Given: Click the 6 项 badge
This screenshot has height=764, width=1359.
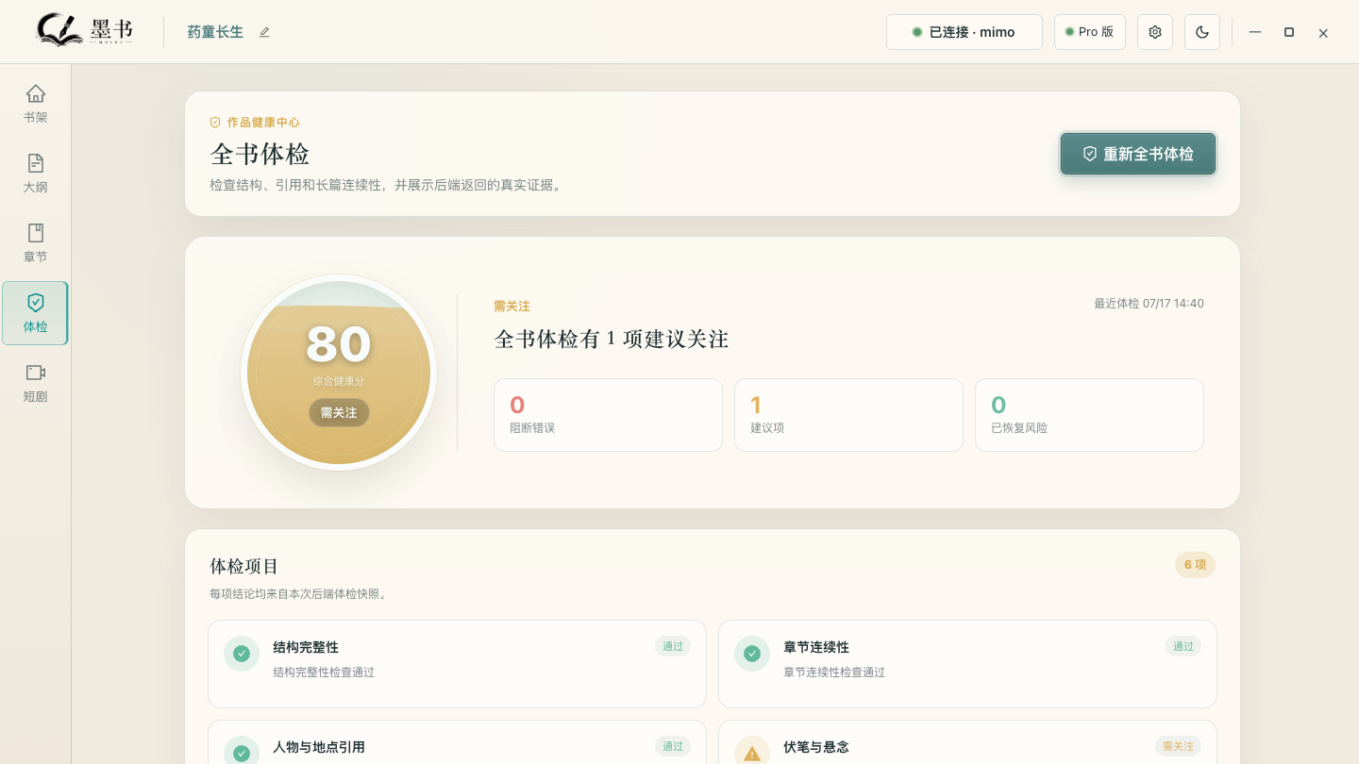Looking at the screenshot, I should 1195,565.
